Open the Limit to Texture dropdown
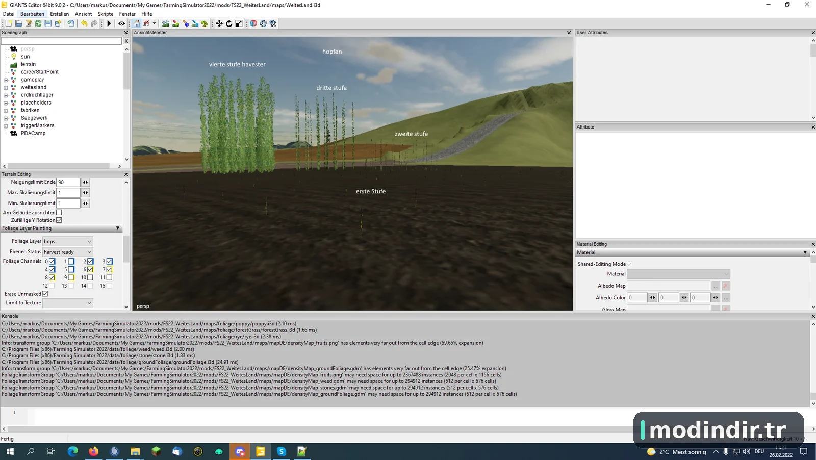Screen dimensions: 816x460 68,303
